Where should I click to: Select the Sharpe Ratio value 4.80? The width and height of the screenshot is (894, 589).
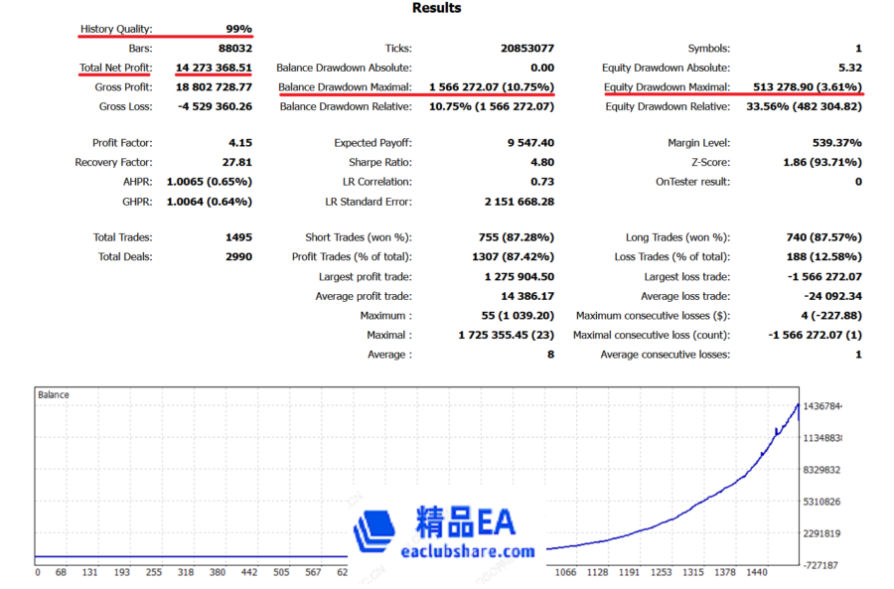[542, 162]
